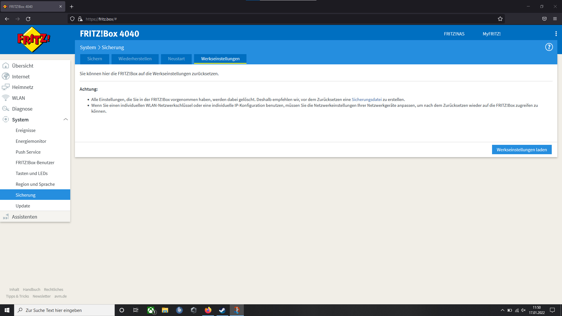Image resolution: width=562 pixels, height=316 pixels.
Task: Click the muted volume tray icon
Action: coord(523,310)
